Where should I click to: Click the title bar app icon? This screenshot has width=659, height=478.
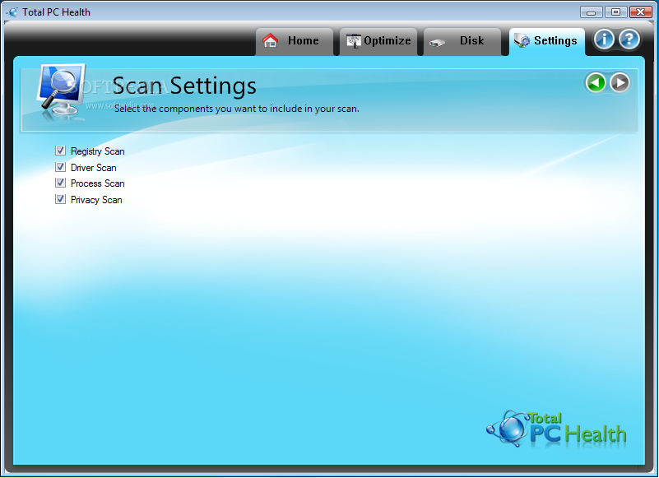(x=12, y=12)
